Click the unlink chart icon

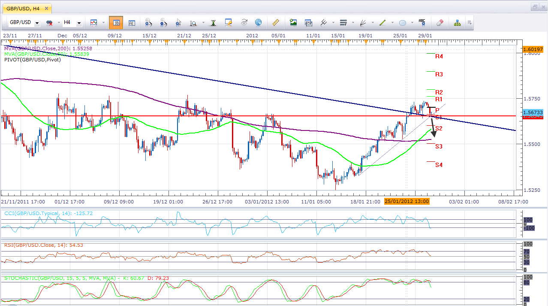click(x=49, y=22)
